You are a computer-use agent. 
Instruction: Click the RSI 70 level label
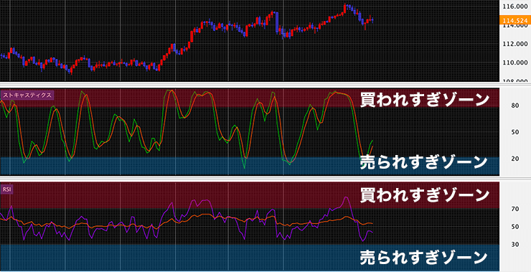click(515, 209)
